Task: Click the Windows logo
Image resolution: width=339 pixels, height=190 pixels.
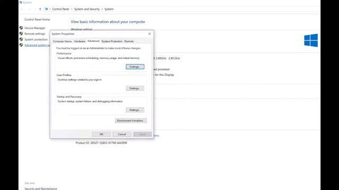Action: 311,40
